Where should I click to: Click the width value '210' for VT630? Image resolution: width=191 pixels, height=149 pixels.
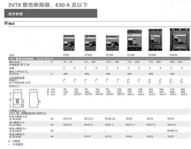click(x=172, y=89)
